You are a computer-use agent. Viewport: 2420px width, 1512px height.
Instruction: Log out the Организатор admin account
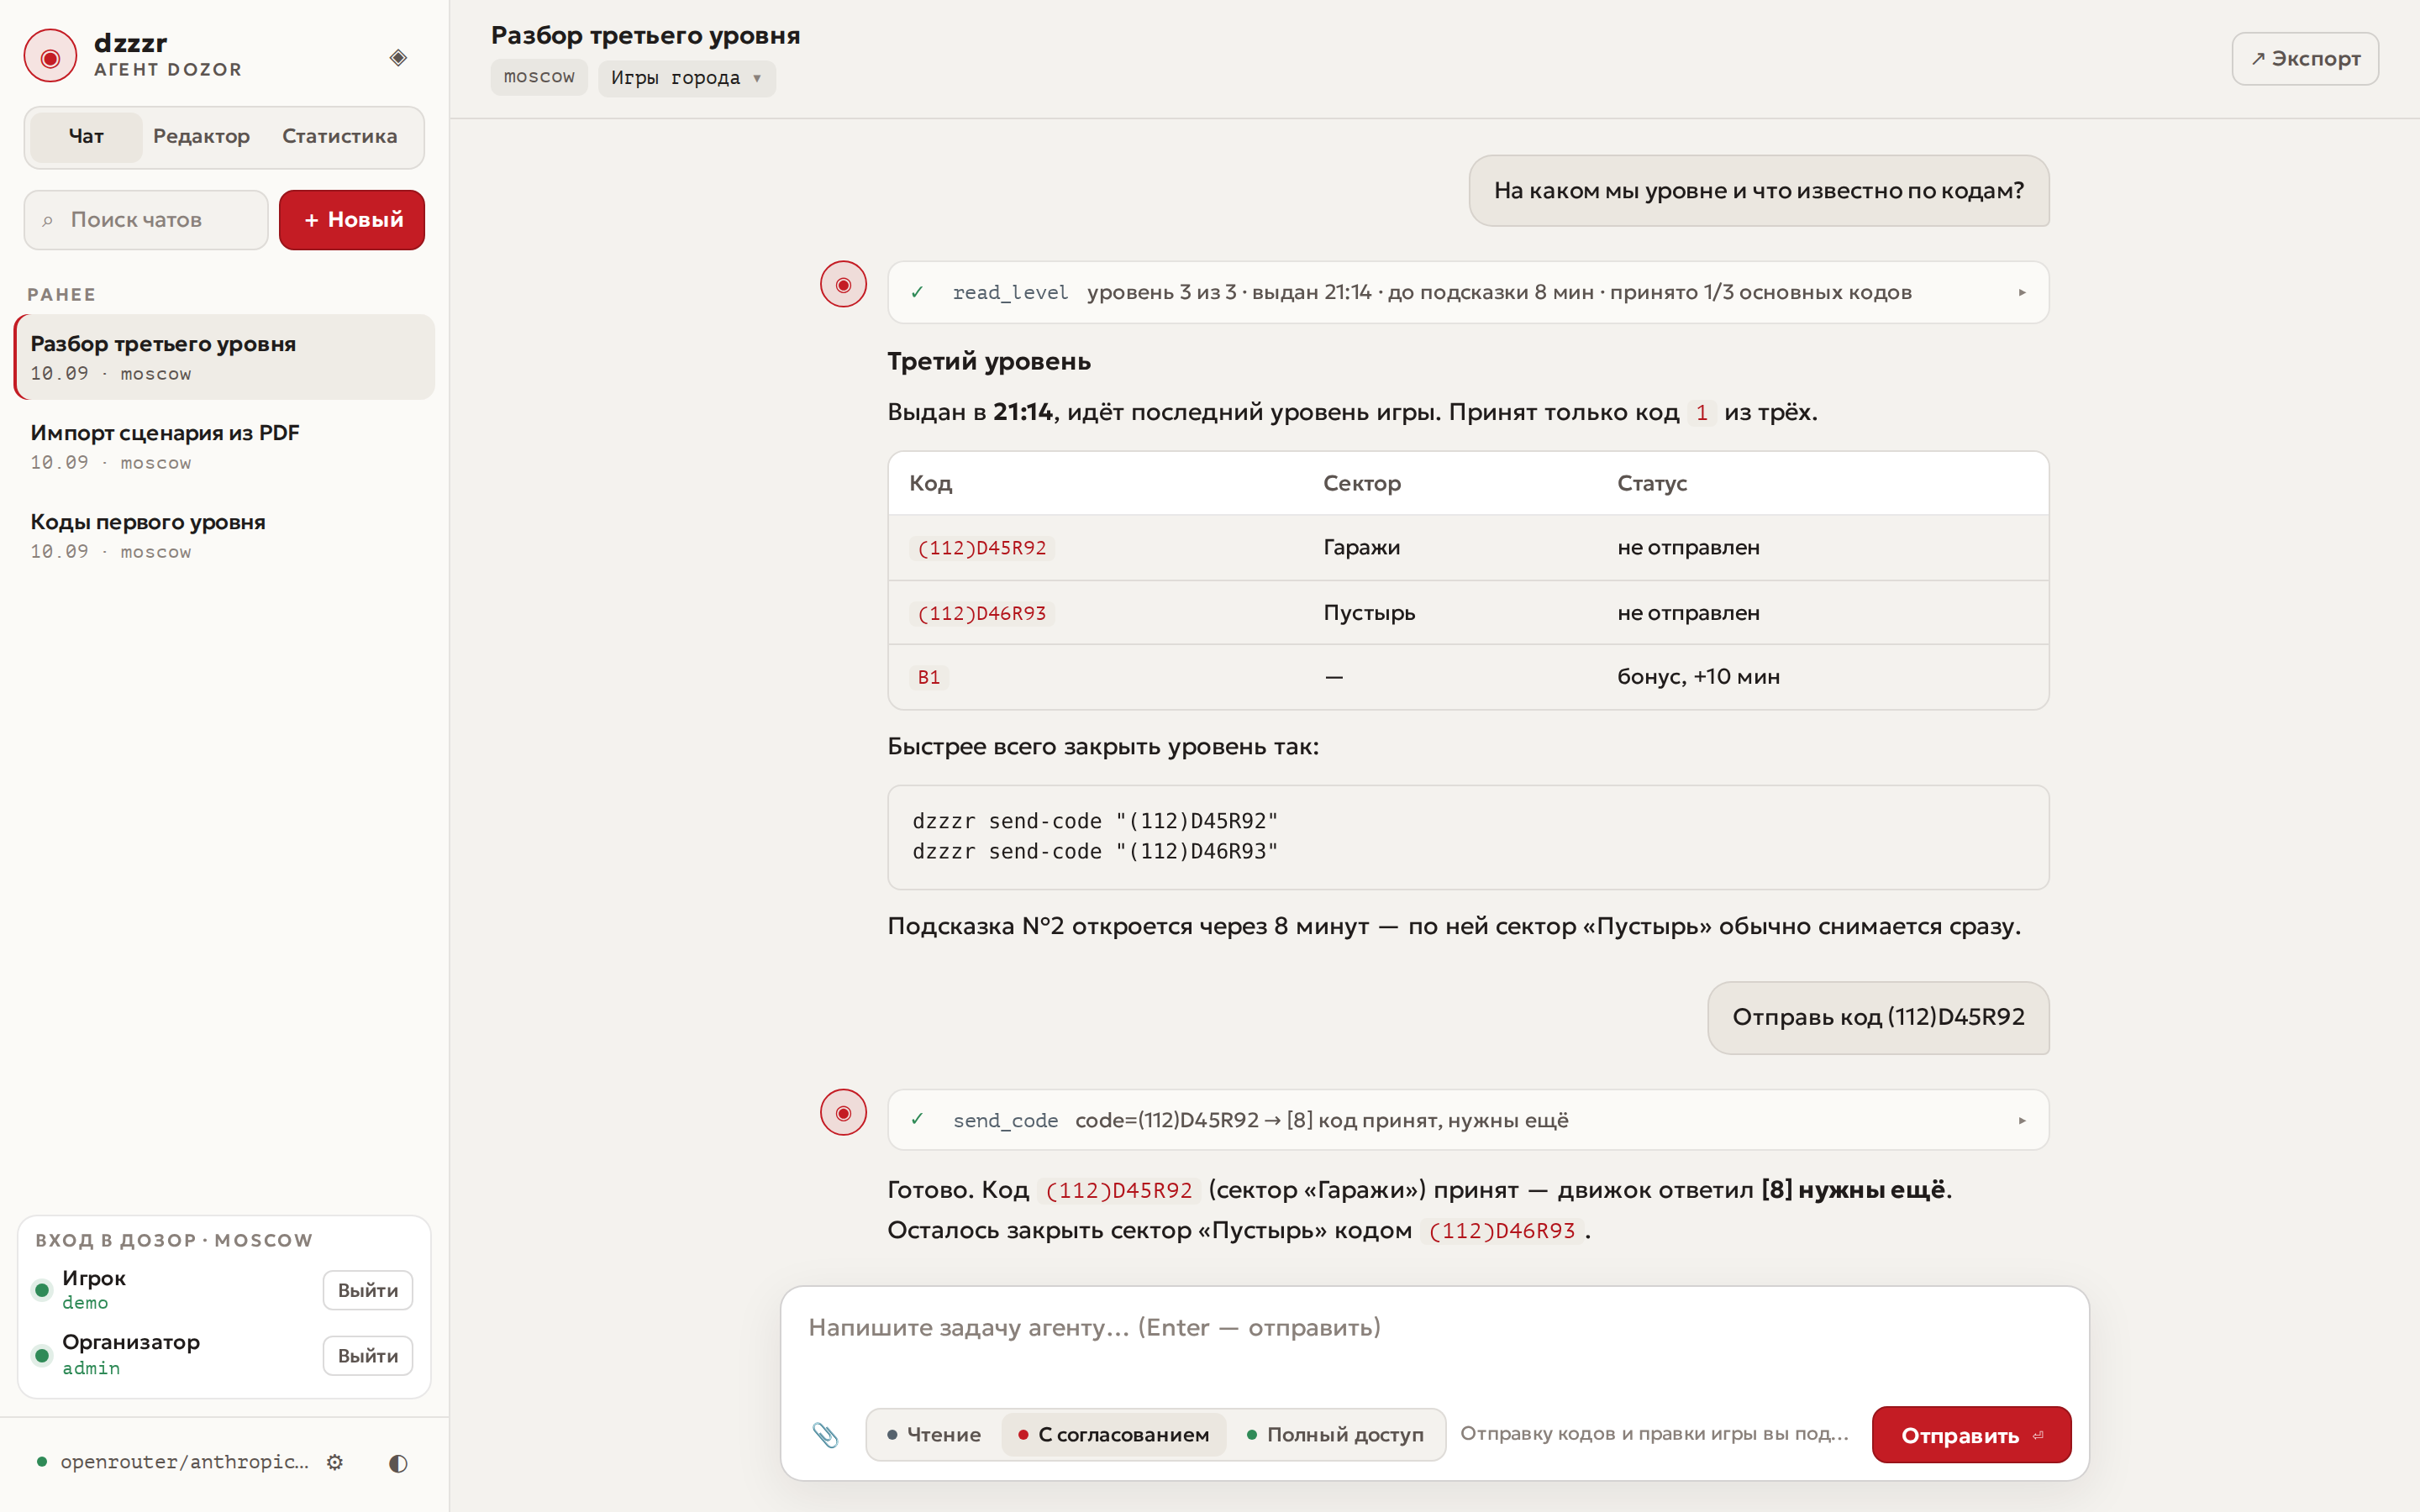[367, 1356]
